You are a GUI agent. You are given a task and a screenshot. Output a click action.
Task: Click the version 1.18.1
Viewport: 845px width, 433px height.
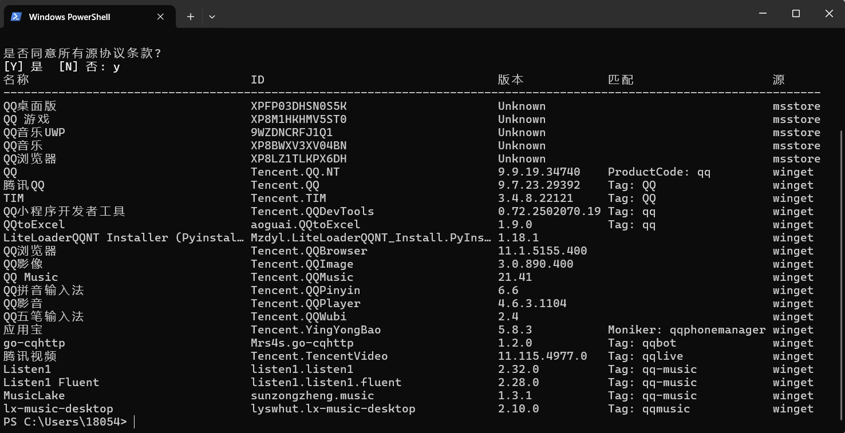coord(519,237)
